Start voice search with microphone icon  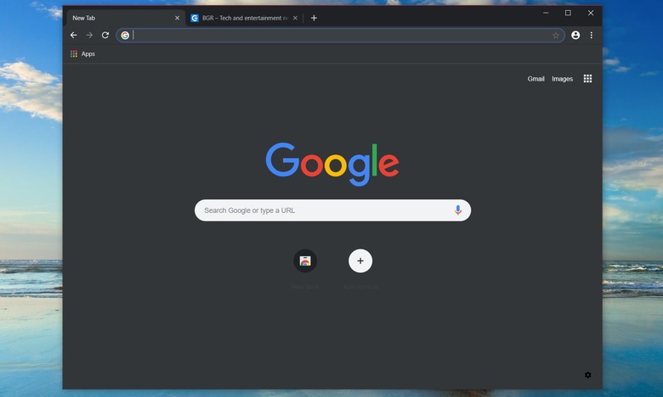458,210
